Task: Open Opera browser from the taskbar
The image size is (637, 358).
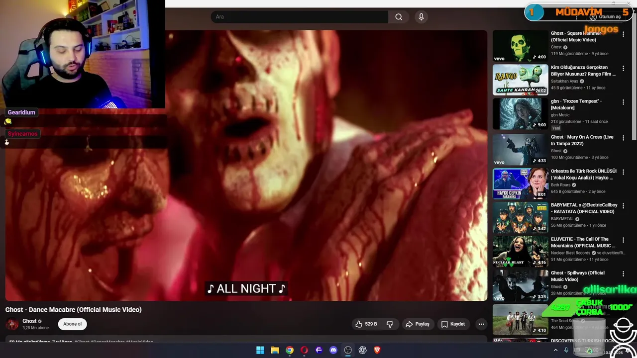Action: pos(304,350)
